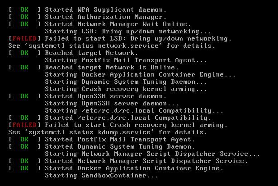Select "Started Postfix Mail Transport Agent." line
Screen dimensions: 278x186
point(120,139)
